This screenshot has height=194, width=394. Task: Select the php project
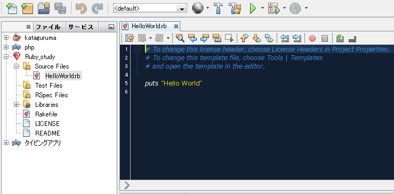click(29, 47)
